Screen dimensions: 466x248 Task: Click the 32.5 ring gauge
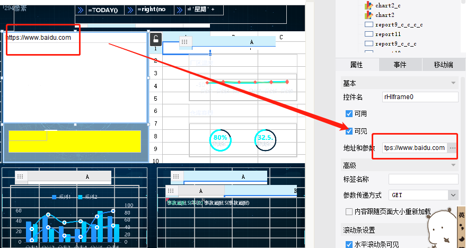coord(265,139)
